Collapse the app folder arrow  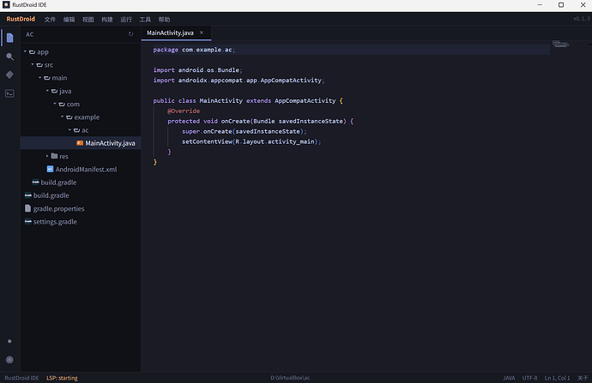(x=25, y=51)
